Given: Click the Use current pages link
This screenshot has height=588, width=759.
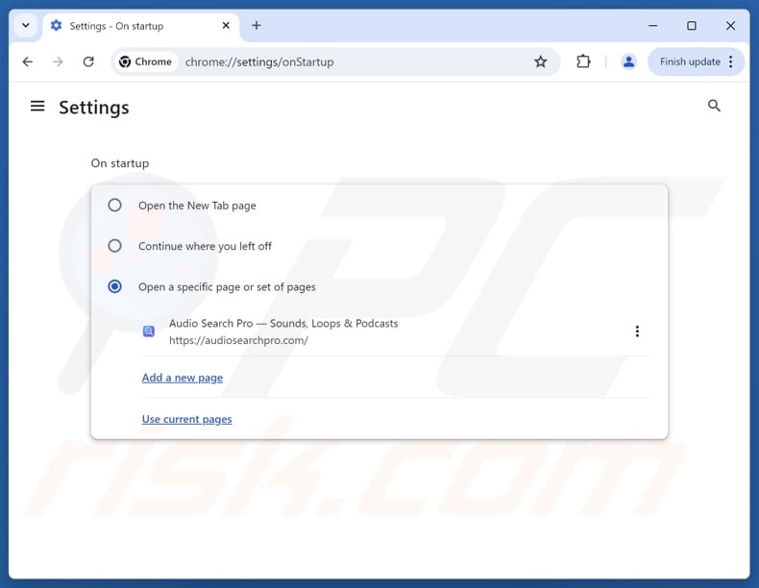Looking at the screenshot, I should [x=186, y=419].
